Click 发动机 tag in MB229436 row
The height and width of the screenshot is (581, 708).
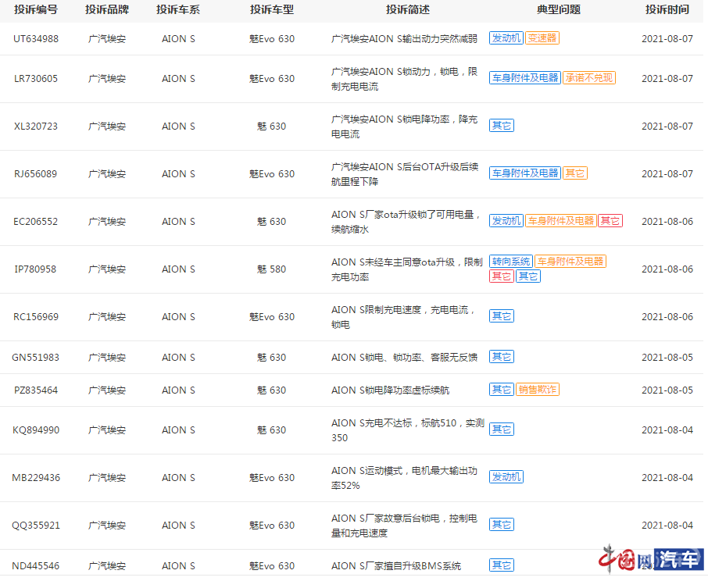[506, 477]
